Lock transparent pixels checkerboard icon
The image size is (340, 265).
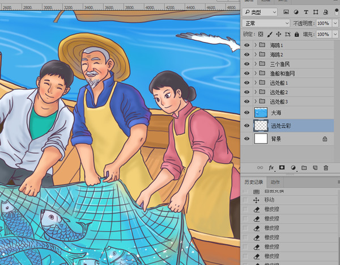click(261, 34)
